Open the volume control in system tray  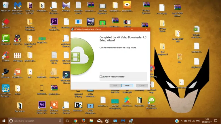point(189,121)
